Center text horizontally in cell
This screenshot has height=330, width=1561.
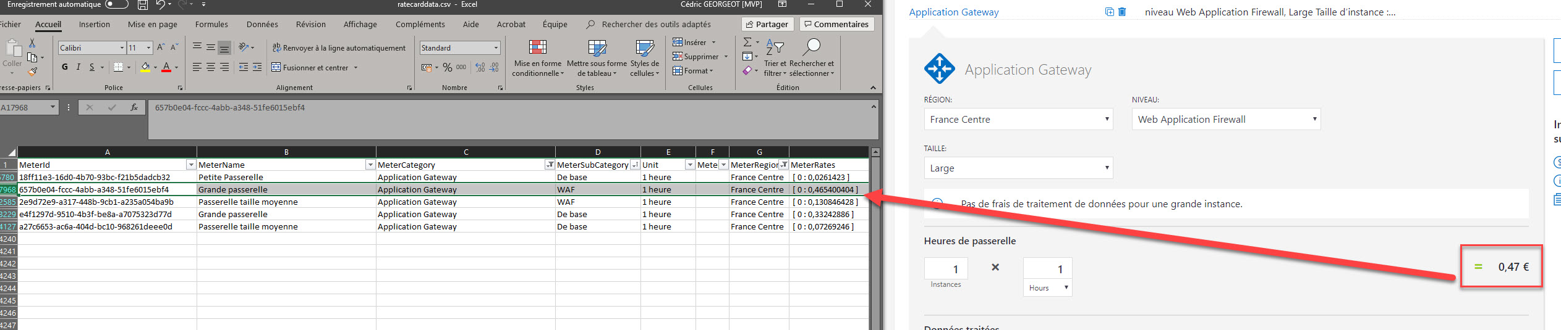click(x=211, y=67)
